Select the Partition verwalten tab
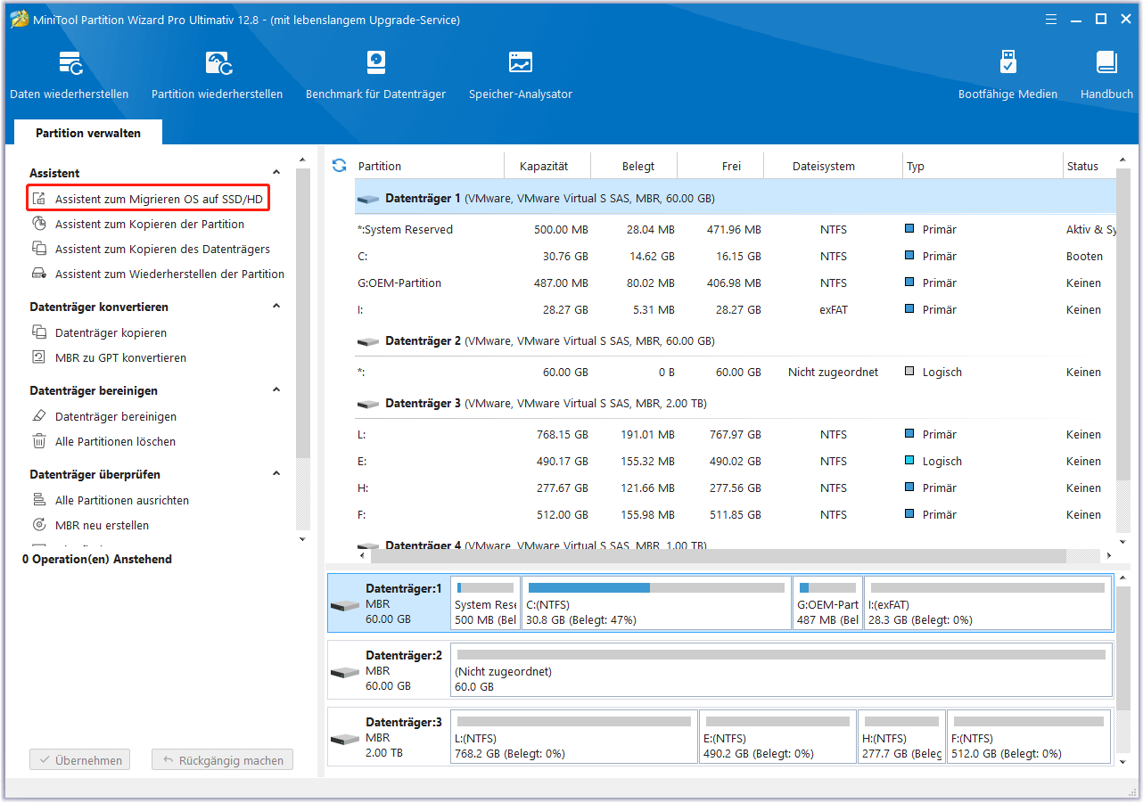 tap(88, 133)
